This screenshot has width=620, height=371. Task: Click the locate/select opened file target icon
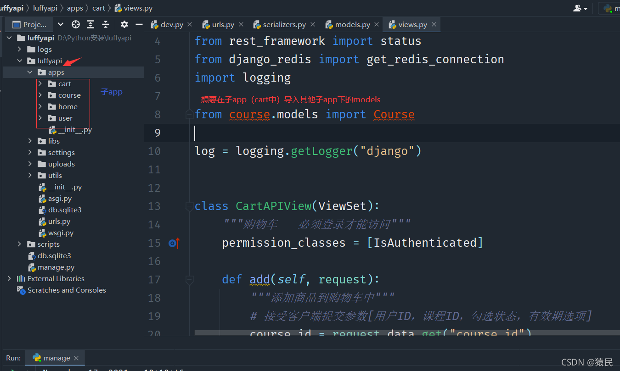(x=76, y=24)
